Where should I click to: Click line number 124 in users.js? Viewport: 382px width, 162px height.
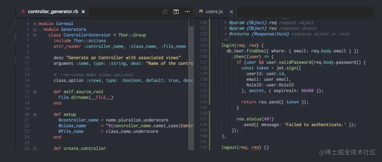(203, 45)
